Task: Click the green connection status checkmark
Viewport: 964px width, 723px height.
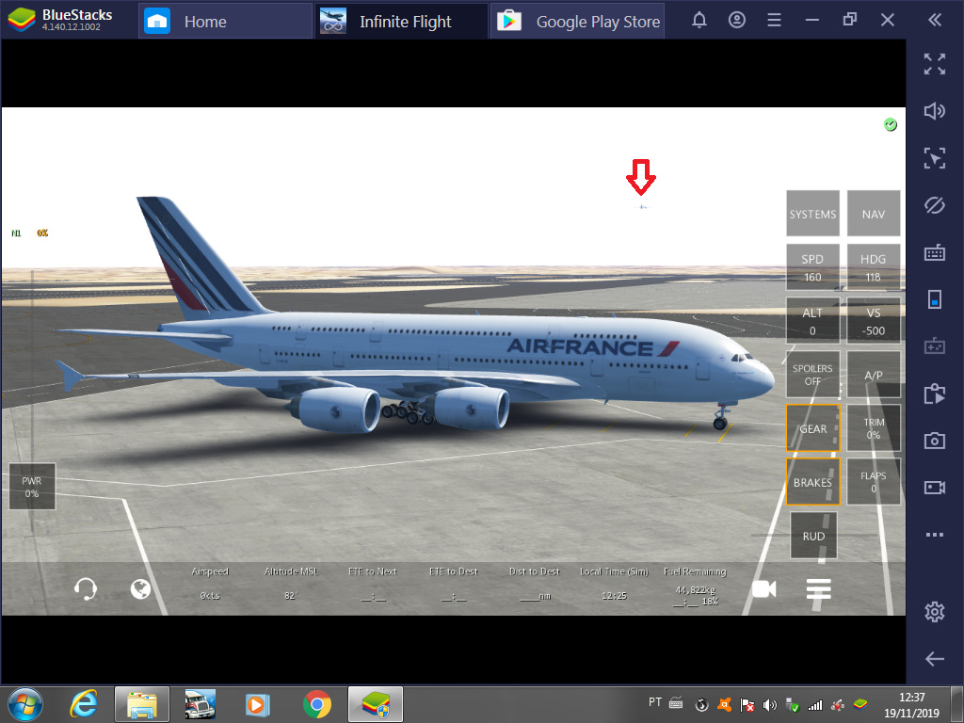Action: point(890,125)
